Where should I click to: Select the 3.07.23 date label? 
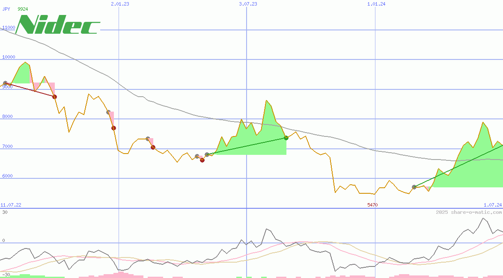pyautogui.click(x=248, y=4)
